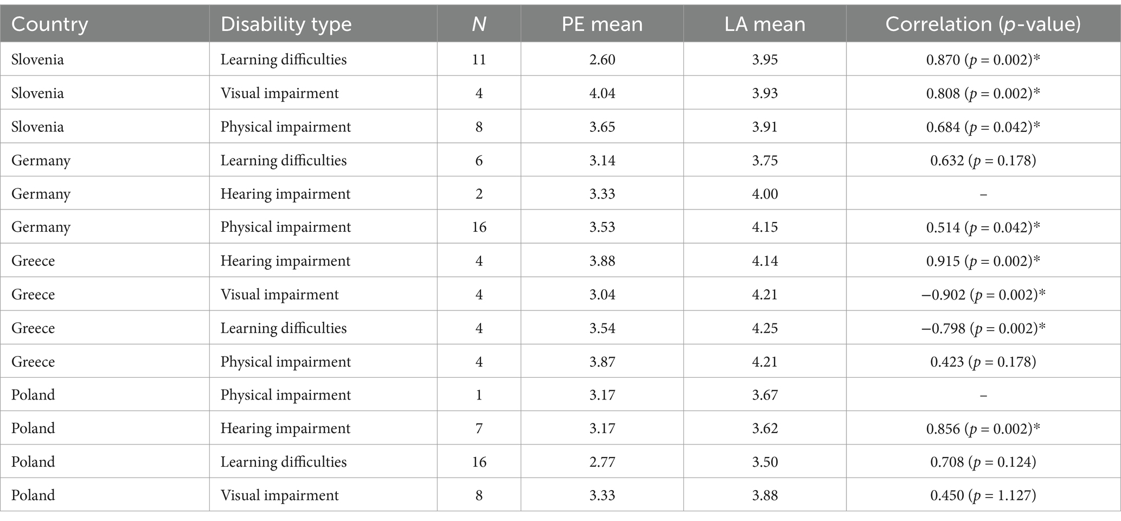Screen dimensions: 1121x521
Task: Select PE mean value 2.77
Action: tap(602, 462)
